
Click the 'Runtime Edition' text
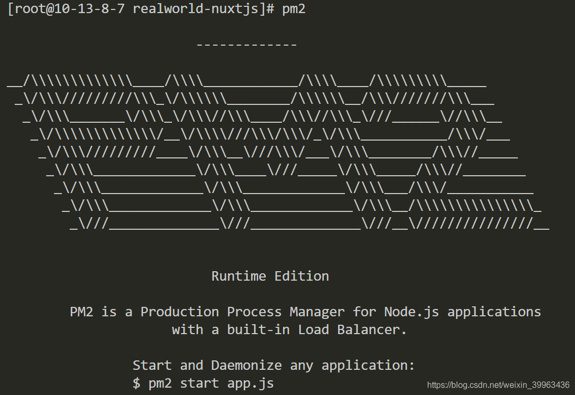(270, 276)
